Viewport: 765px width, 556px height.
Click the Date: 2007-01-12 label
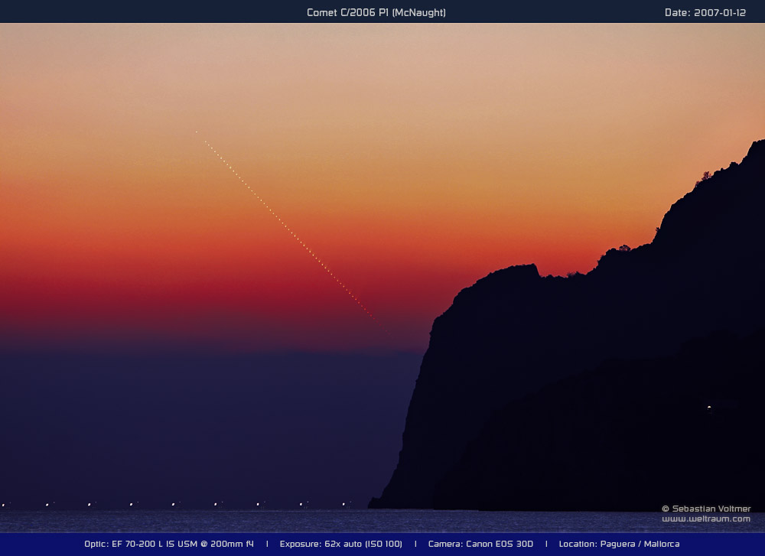pyautogui.click(x=705, y=12)
